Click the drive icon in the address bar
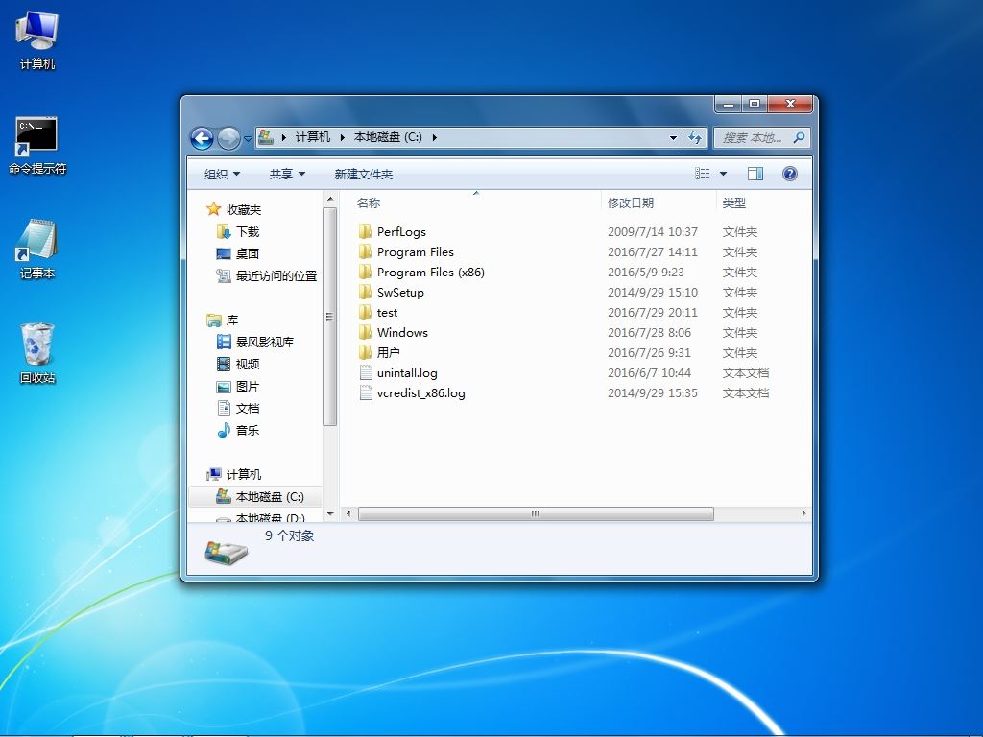This screenshot has height=737, width=983. (266, 137)
